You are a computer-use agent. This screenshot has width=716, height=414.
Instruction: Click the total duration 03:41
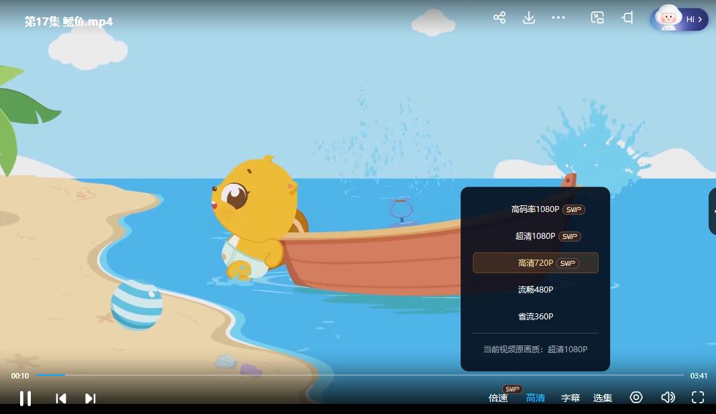(x=699, y=376)
